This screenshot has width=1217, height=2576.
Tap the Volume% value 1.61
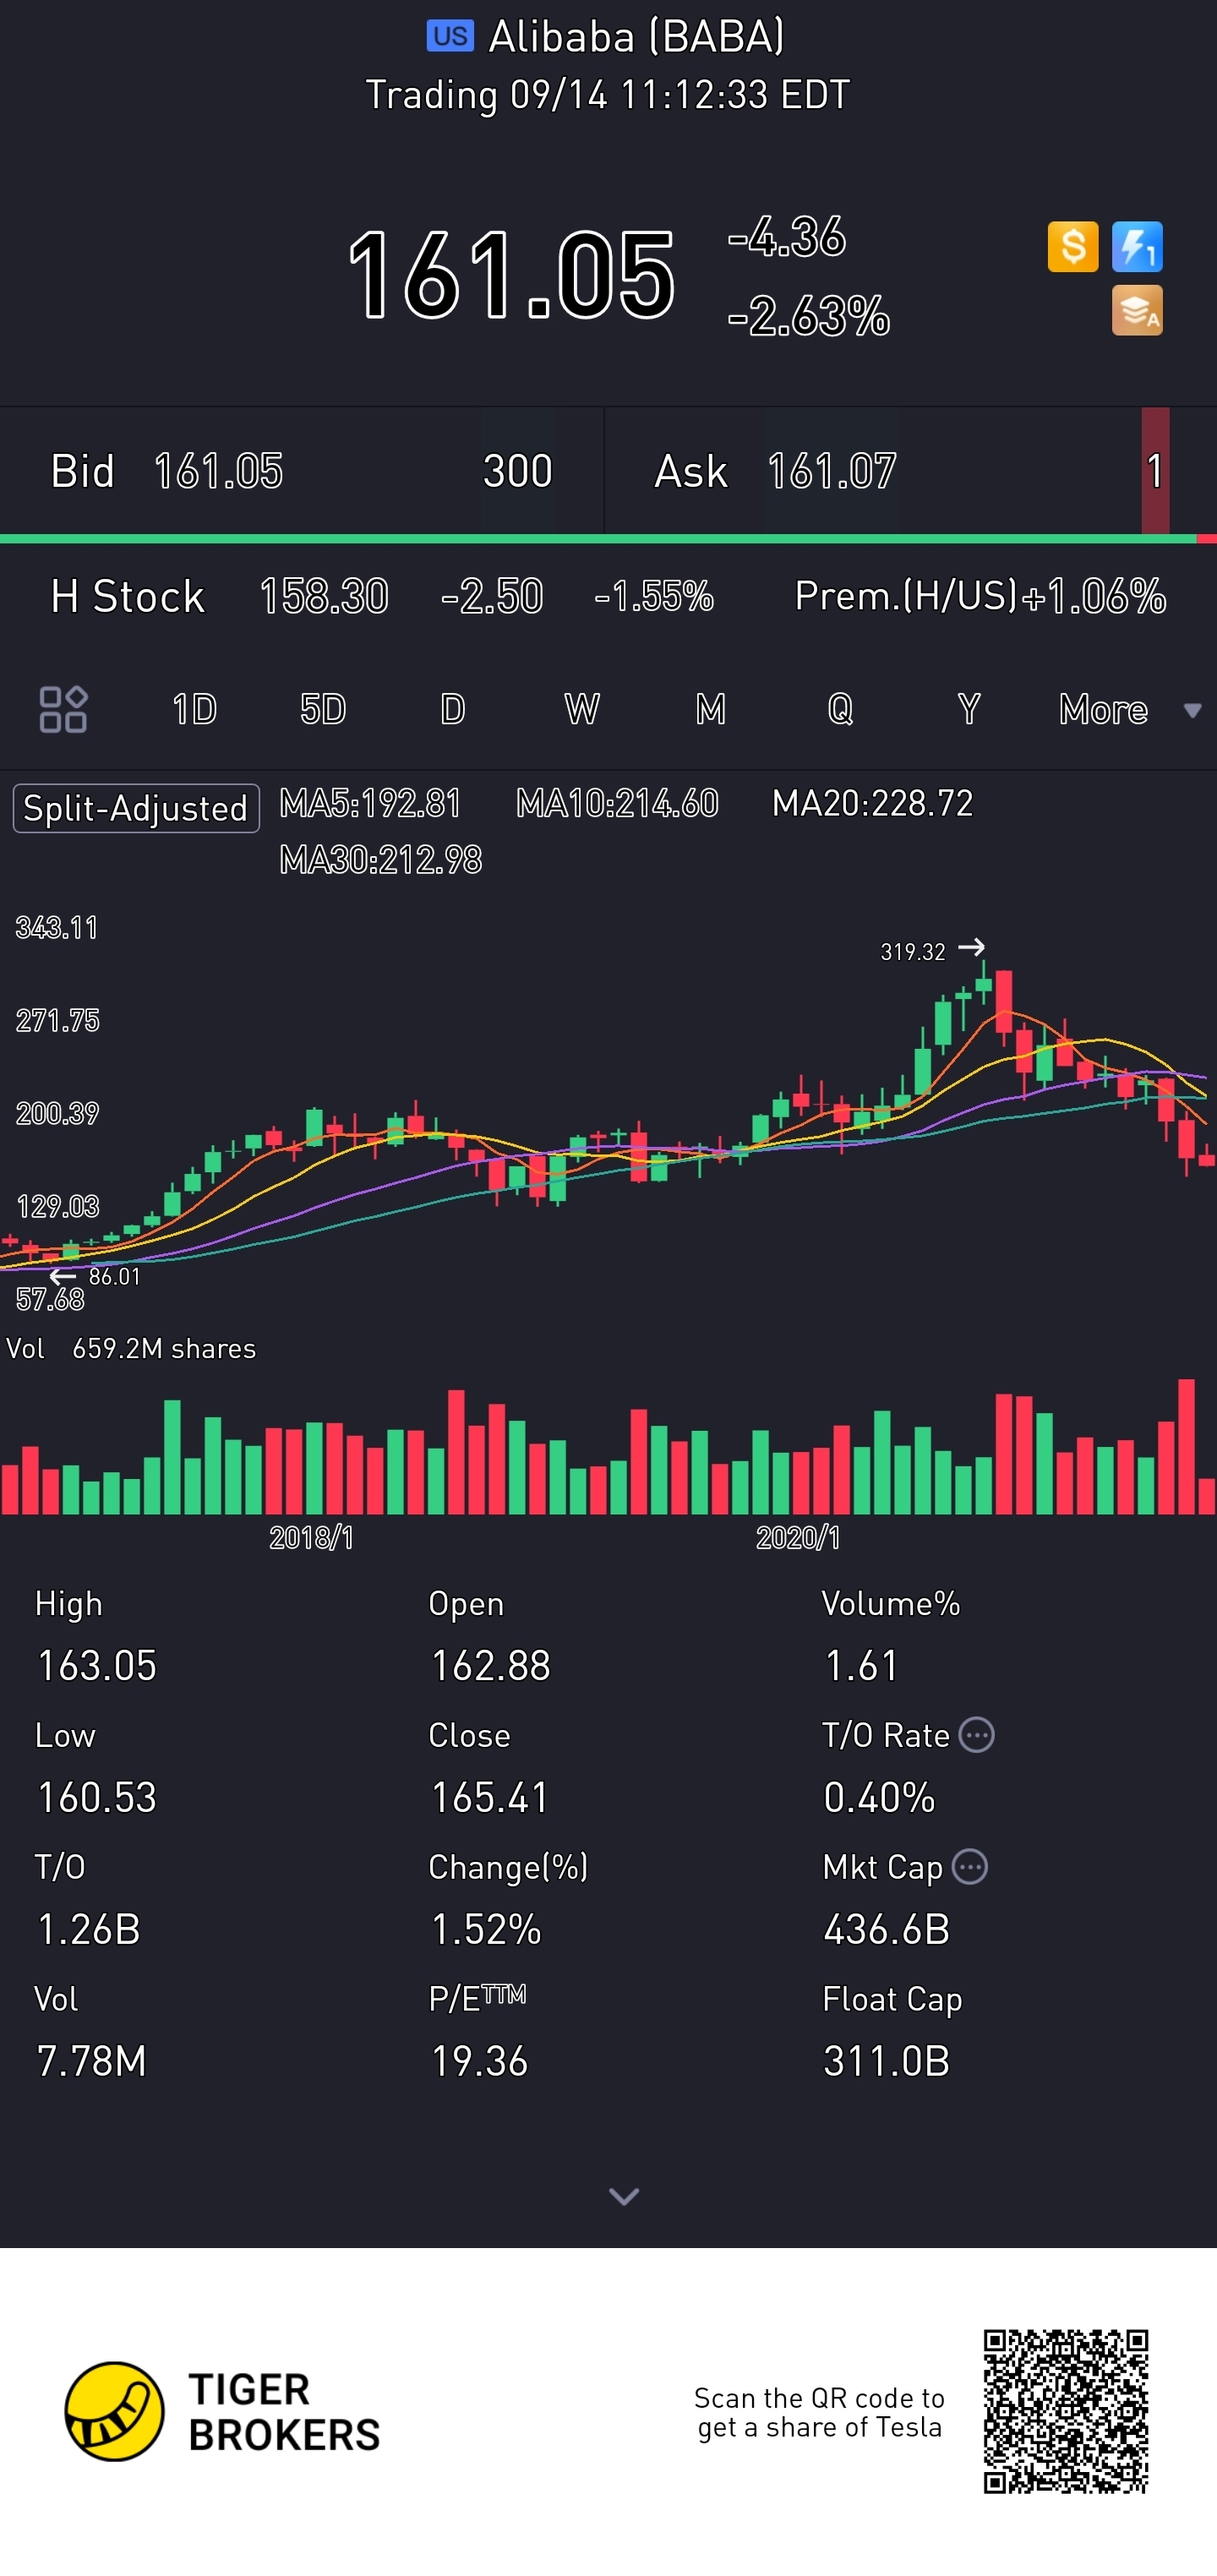(861, 1666)
